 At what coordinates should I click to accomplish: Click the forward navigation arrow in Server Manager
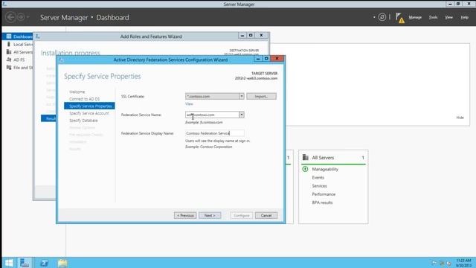(21, 17)
